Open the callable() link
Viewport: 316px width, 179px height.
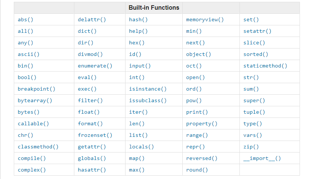33,124
